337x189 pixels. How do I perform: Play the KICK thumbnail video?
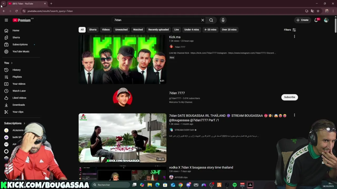click(122, 59)
